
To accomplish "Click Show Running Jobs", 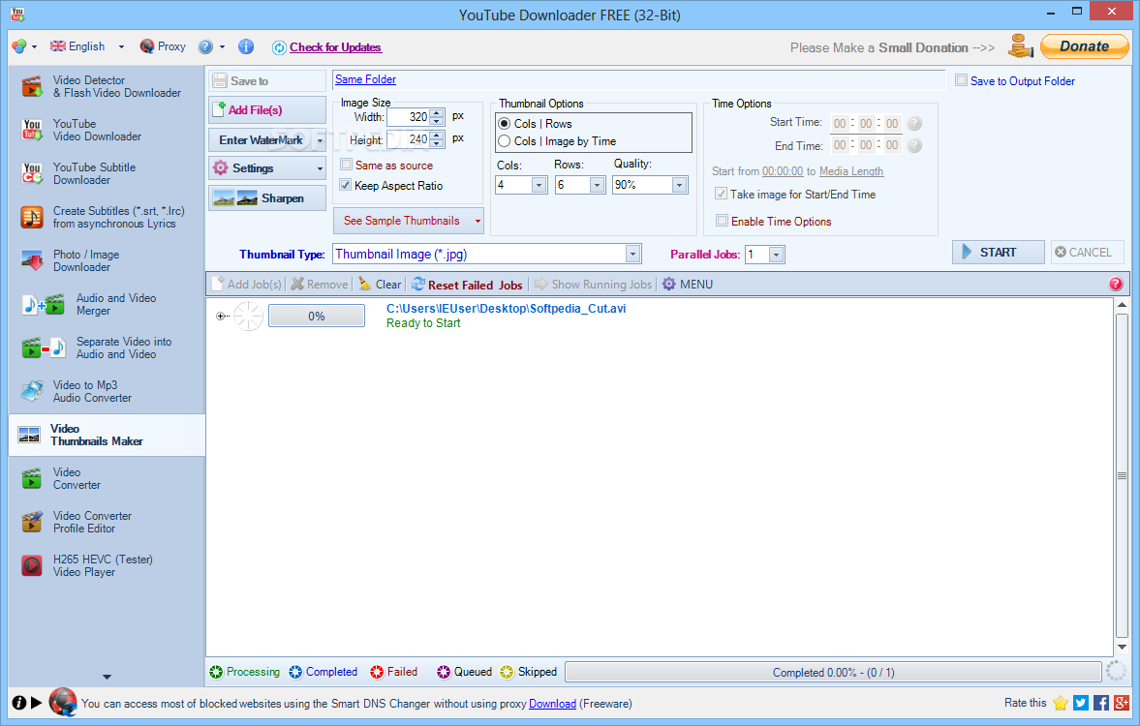I will [594, 285].
